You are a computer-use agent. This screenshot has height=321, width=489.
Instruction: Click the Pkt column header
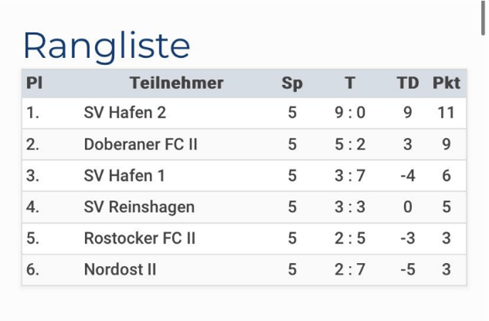tap(447, 83)
